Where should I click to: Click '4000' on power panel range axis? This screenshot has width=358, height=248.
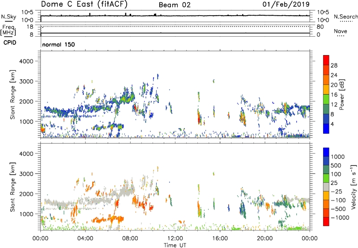click(26, 61)
